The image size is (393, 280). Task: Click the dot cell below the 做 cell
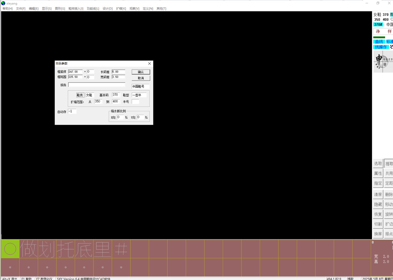pos(29,267)
